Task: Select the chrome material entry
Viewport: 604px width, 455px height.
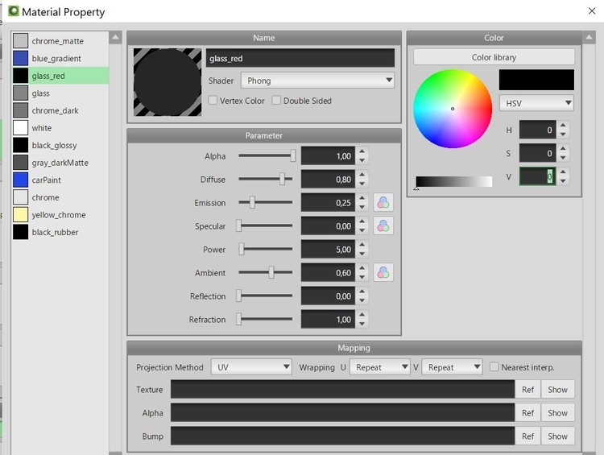Action: point(60,196)
